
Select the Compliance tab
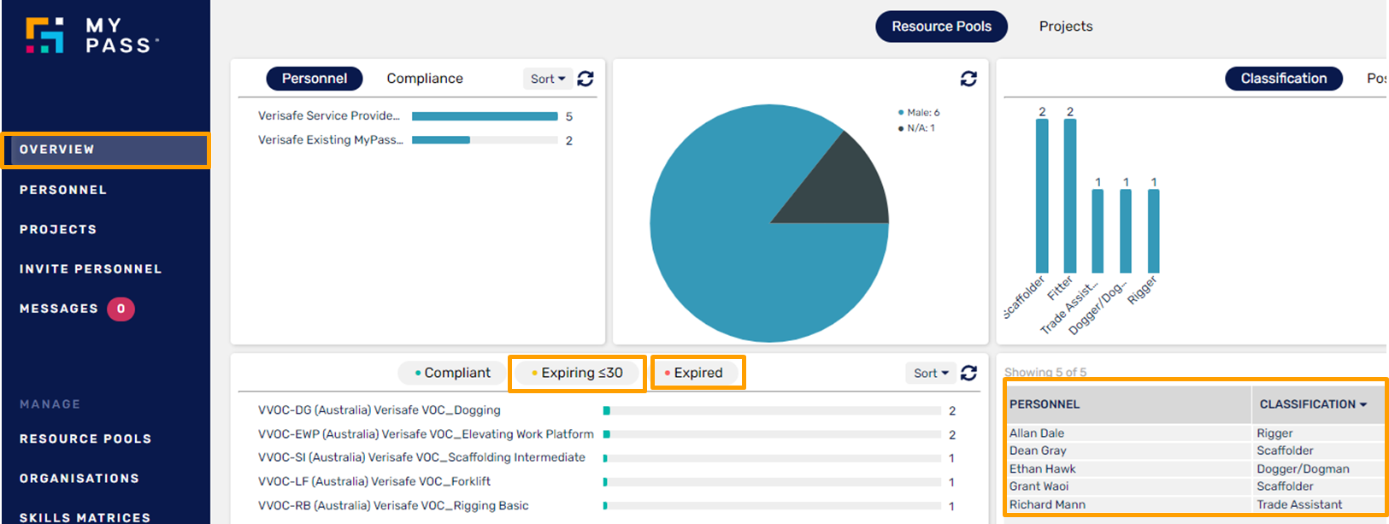tap(425, 79)
